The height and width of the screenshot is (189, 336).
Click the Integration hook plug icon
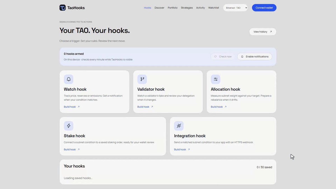click(x=179, y=126)
